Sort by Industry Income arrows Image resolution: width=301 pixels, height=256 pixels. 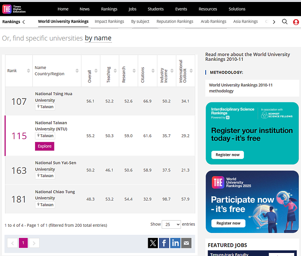pyautogui.click(x=172, y=71)
